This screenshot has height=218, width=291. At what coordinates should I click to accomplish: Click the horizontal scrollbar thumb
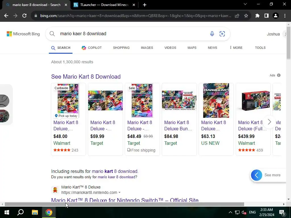[x=124, y=204]
